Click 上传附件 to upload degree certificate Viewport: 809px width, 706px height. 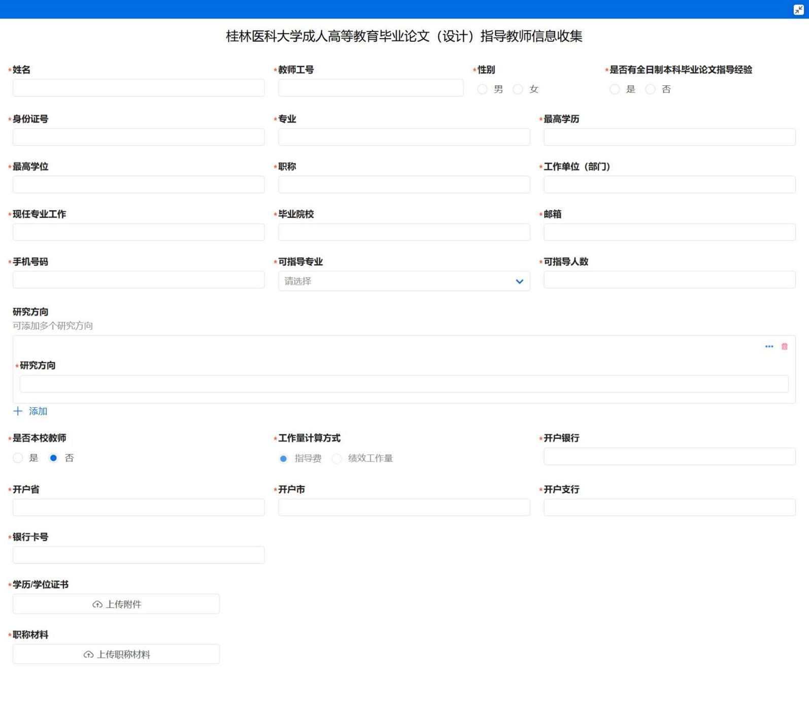116,604
